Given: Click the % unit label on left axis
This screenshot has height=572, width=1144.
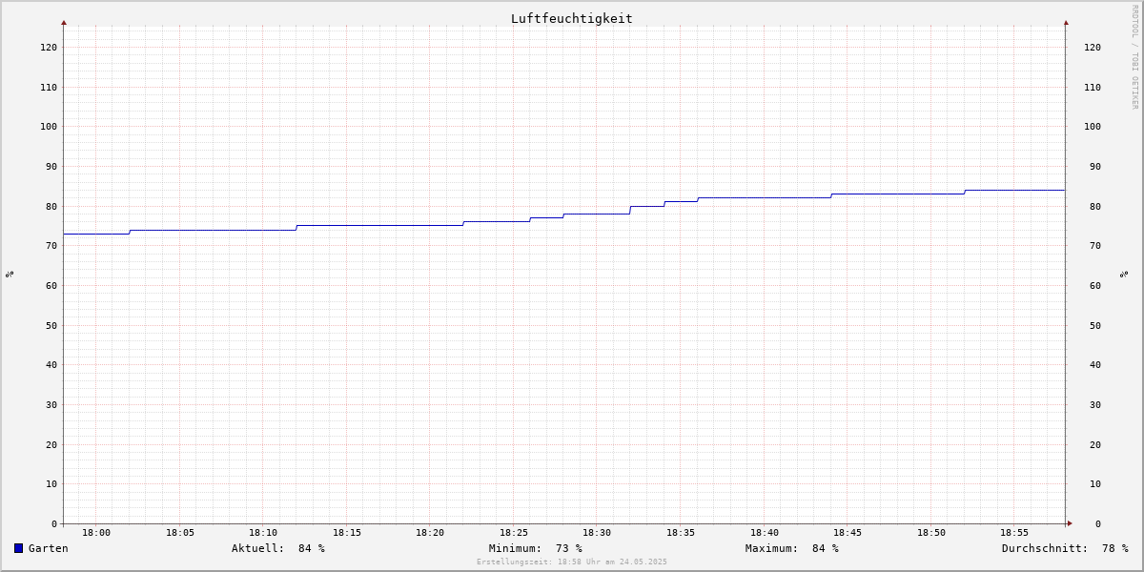Looking at the screenshot, I should click(10, 275).
